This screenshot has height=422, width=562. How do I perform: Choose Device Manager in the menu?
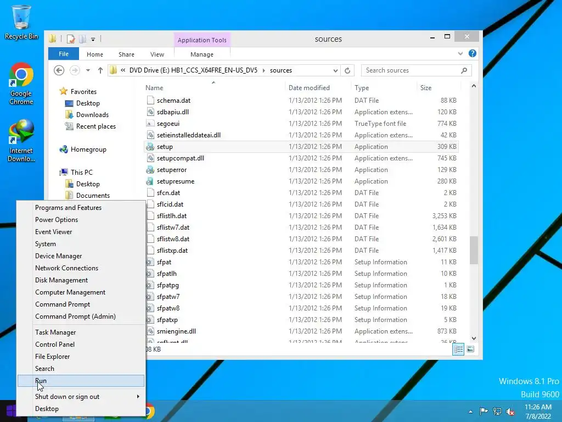(x=81, y=256)
